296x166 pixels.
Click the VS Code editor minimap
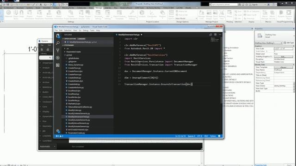[215, 40]
